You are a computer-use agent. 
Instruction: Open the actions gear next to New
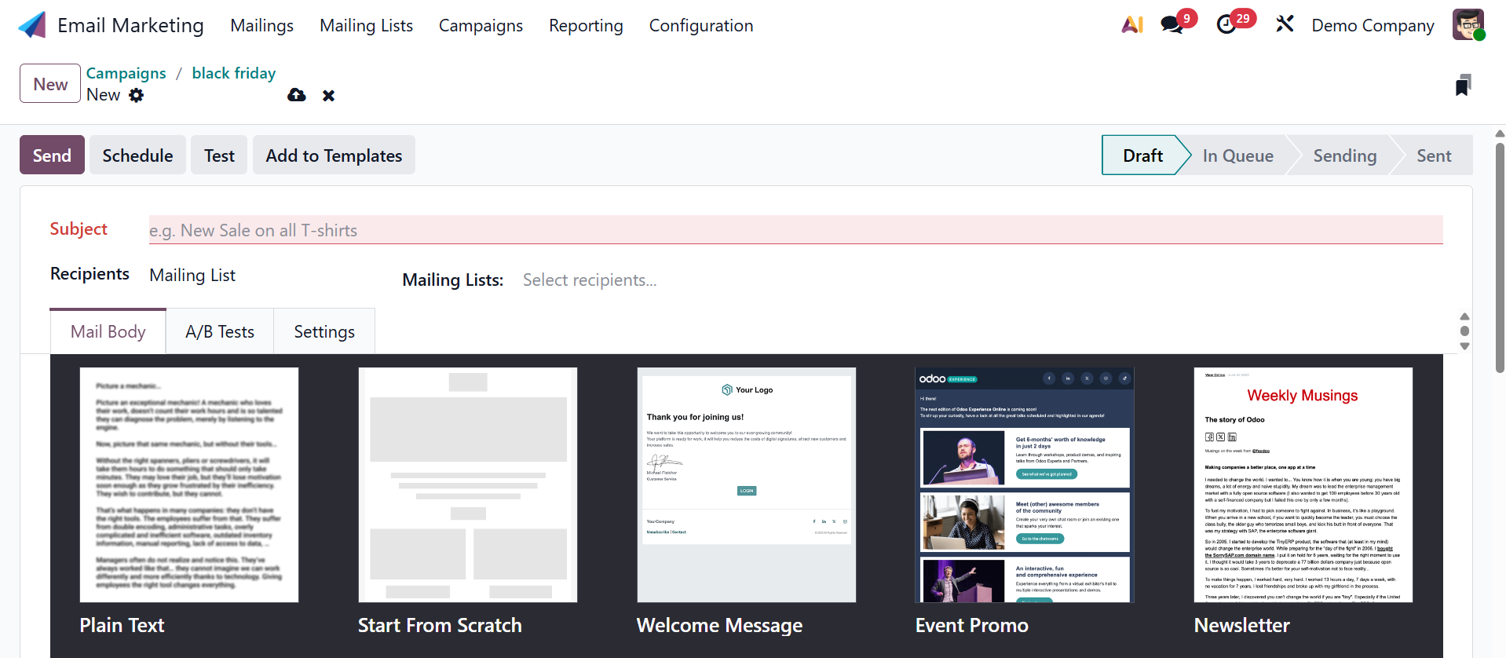click(137, 95)
